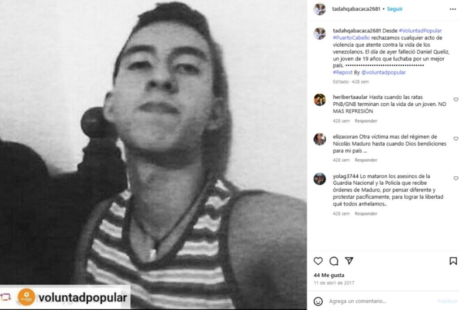
Task: Focus the Agrega un comentario field
Action: pyautogui.click(x=381, y=301)
